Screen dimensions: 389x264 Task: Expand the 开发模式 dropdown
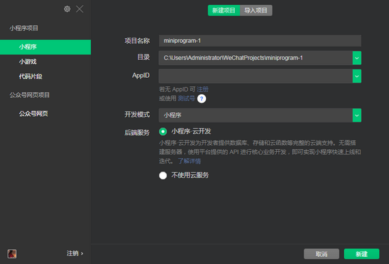(357, 115)
